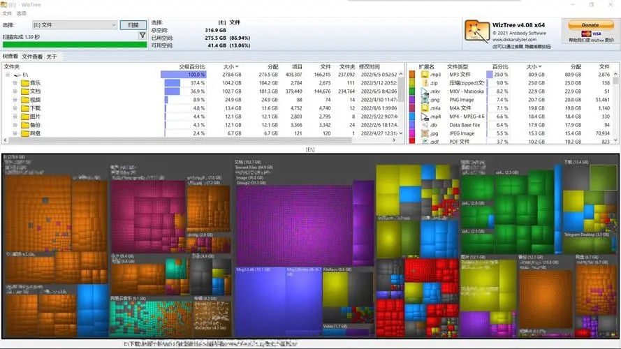
Task: Click the .db file type icon
Action: [x=425, y=125]
